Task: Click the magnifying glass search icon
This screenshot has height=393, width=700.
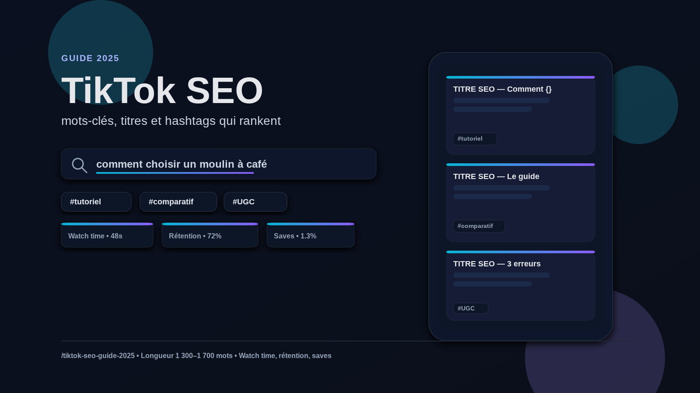Action: (80, 165)
